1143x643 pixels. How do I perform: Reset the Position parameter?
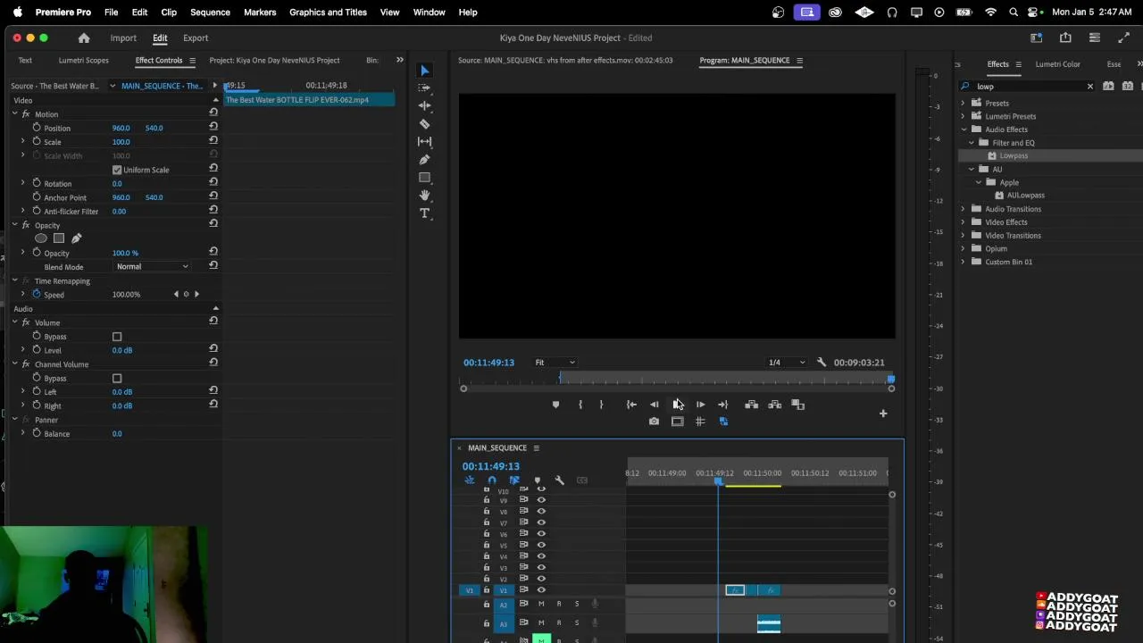click(213, 126)
